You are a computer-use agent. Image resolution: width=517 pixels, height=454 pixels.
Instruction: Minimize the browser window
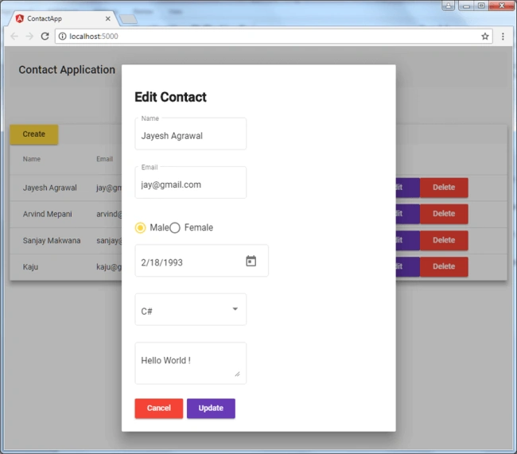[465, 6]
